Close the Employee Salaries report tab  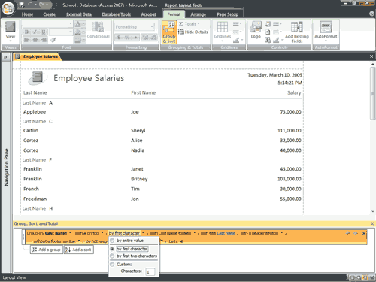coord(371,56)
